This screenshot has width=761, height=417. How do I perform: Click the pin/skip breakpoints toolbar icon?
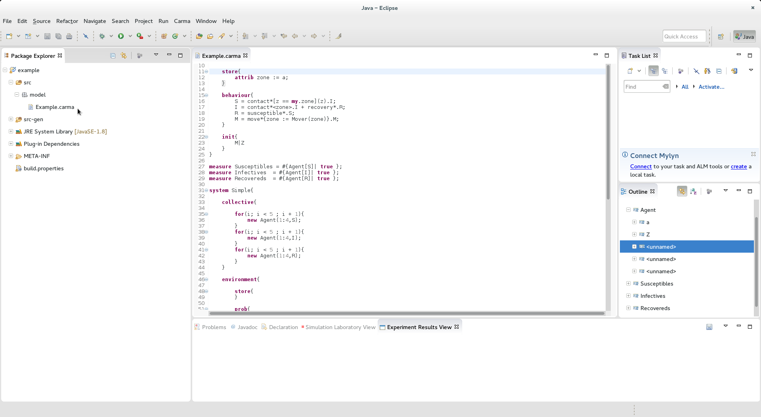click(86, 36)
